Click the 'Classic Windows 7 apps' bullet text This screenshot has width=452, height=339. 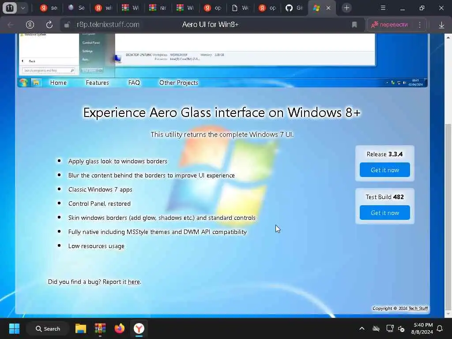click(x=100, y=189)
